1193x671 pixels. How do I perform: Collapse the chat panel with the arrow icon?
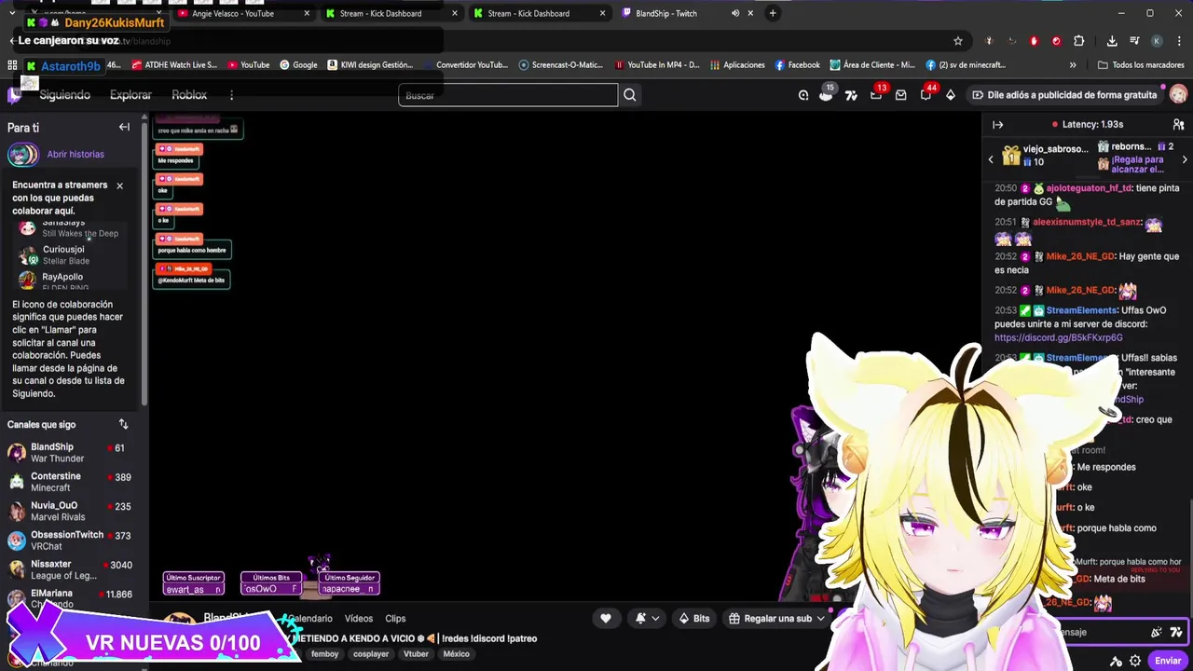coord(997,124)
